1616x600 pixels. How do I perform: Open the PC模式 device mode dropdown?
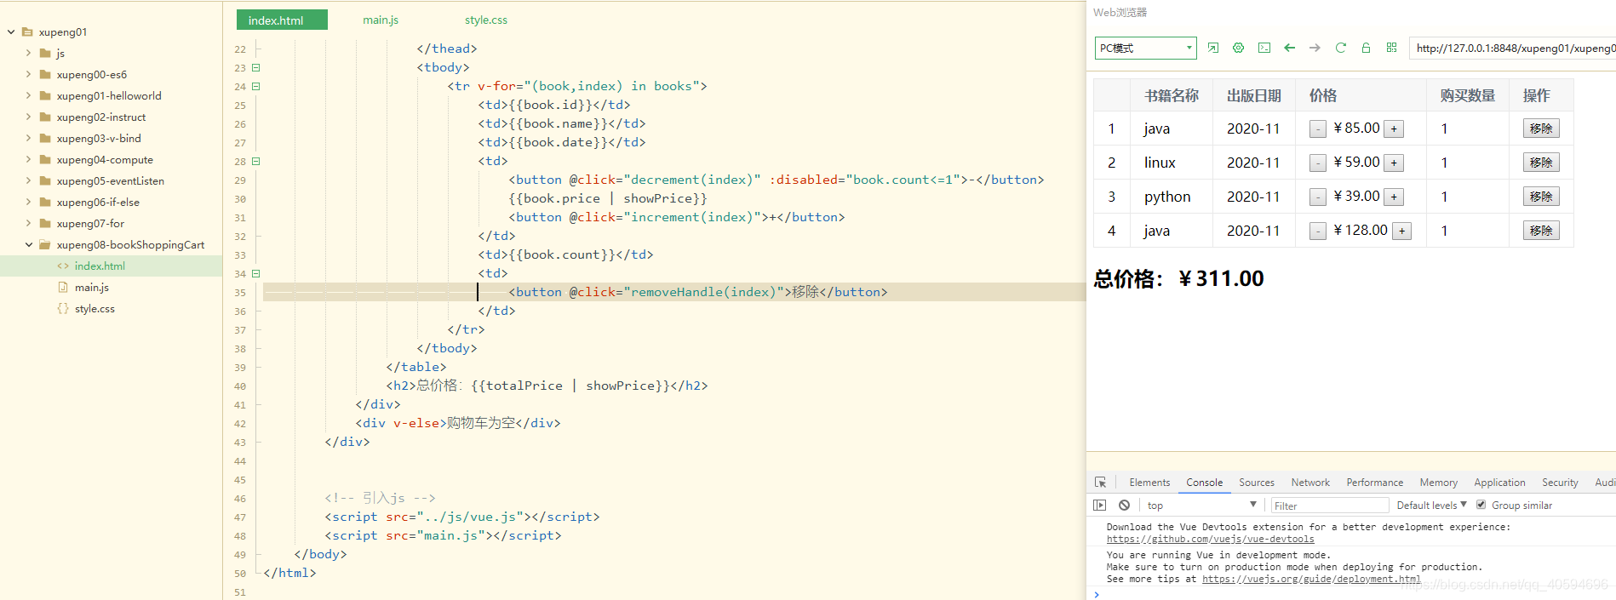point(1145,48)
